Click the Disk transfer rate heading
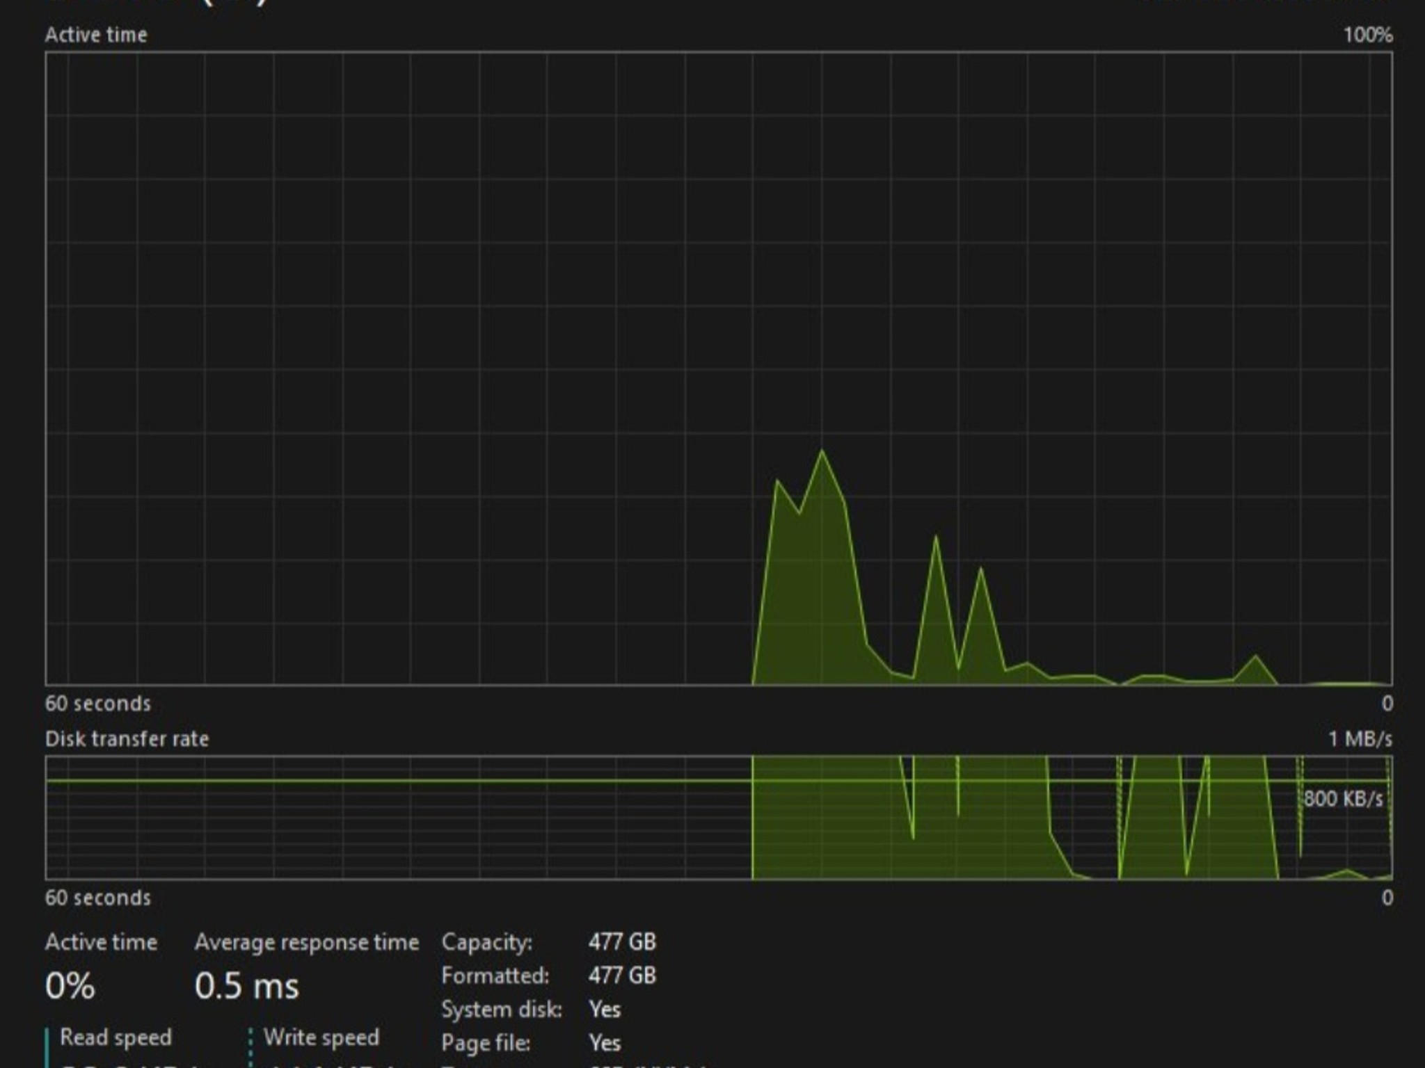The image size is (1425, 1068). pyautogui.click(x=127, y=738)
